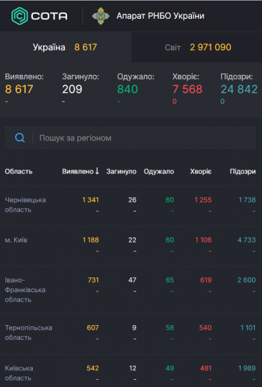Switch to the Україна tab

click(x=65, y=47)
